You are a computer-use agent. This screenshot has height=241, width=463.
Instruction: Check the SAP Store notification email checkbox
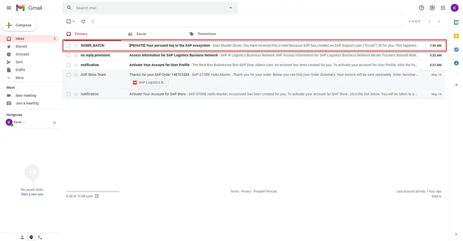click(x=69, y=94)
